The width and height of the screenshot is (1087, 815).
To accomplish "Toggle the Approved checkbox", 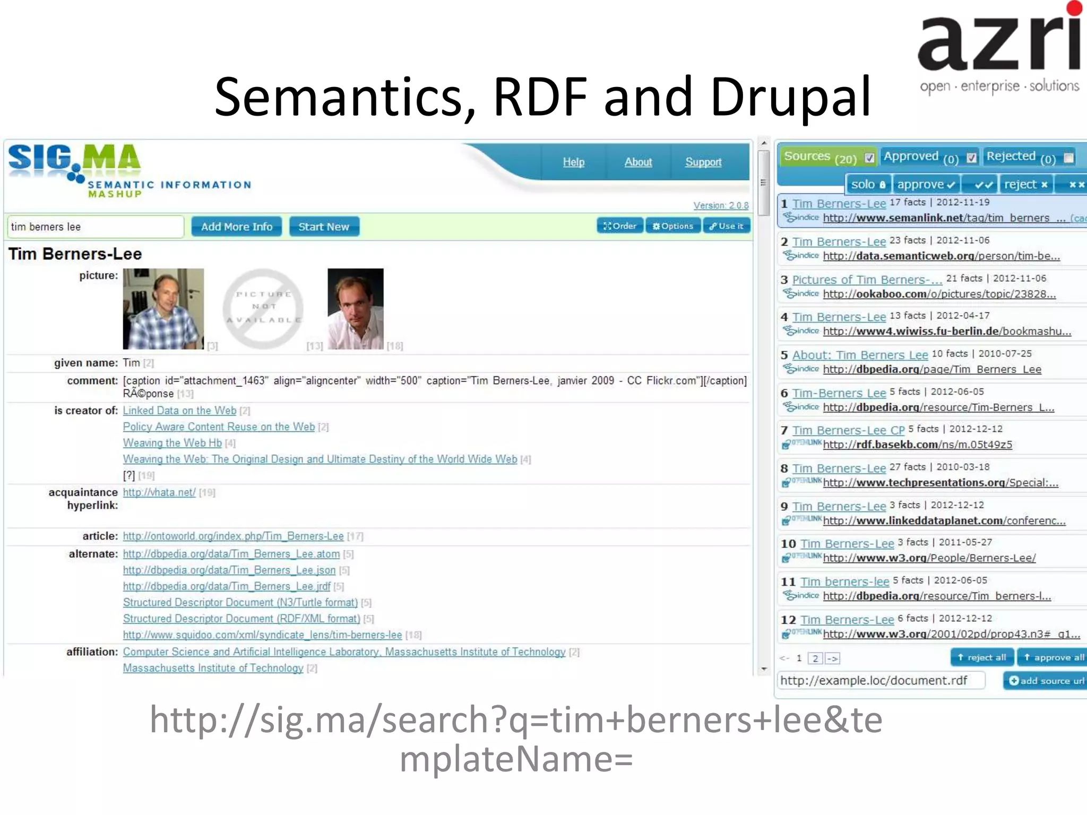I will pos(971,158).
